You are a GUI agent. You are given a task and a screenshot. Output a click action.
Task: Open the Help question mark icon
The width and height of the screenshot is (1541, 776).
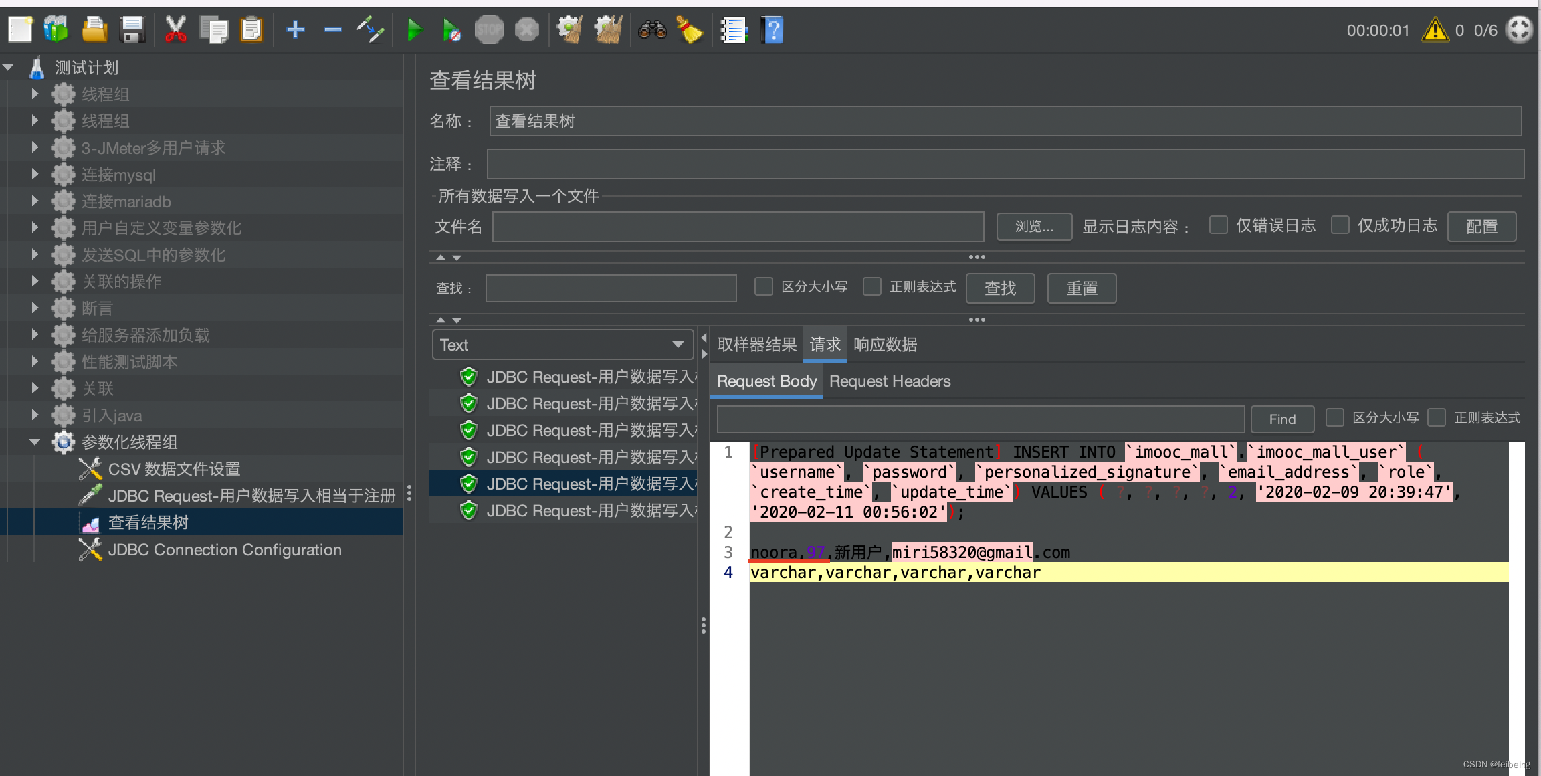click(x=772, y=30)
